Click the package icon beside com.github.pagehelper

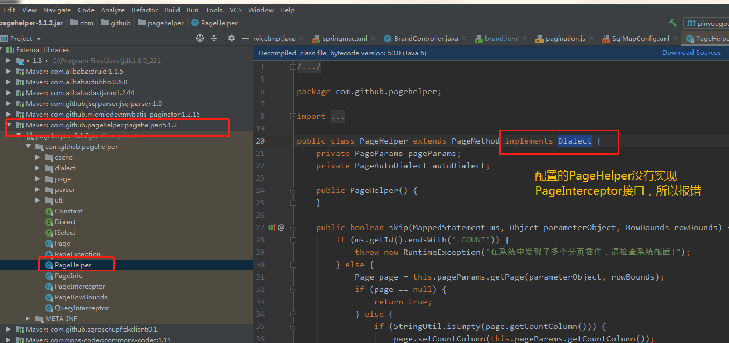coord(40,147)
